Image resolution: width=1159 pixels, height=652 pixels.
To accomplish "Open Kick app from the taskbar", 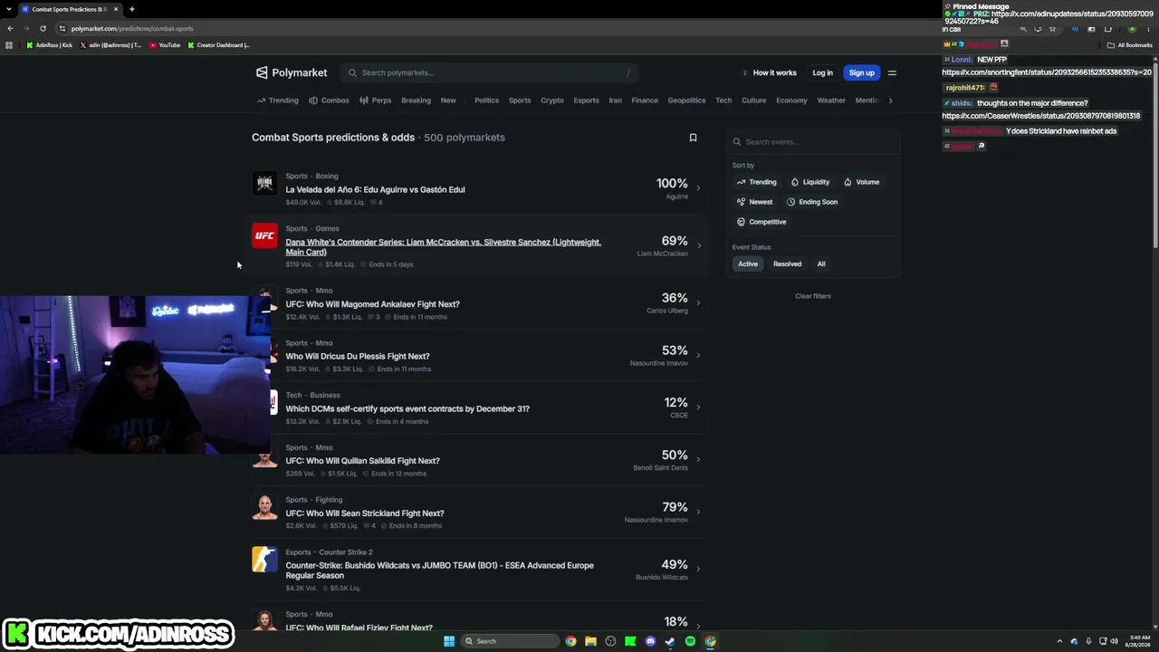I will (630, 641).
